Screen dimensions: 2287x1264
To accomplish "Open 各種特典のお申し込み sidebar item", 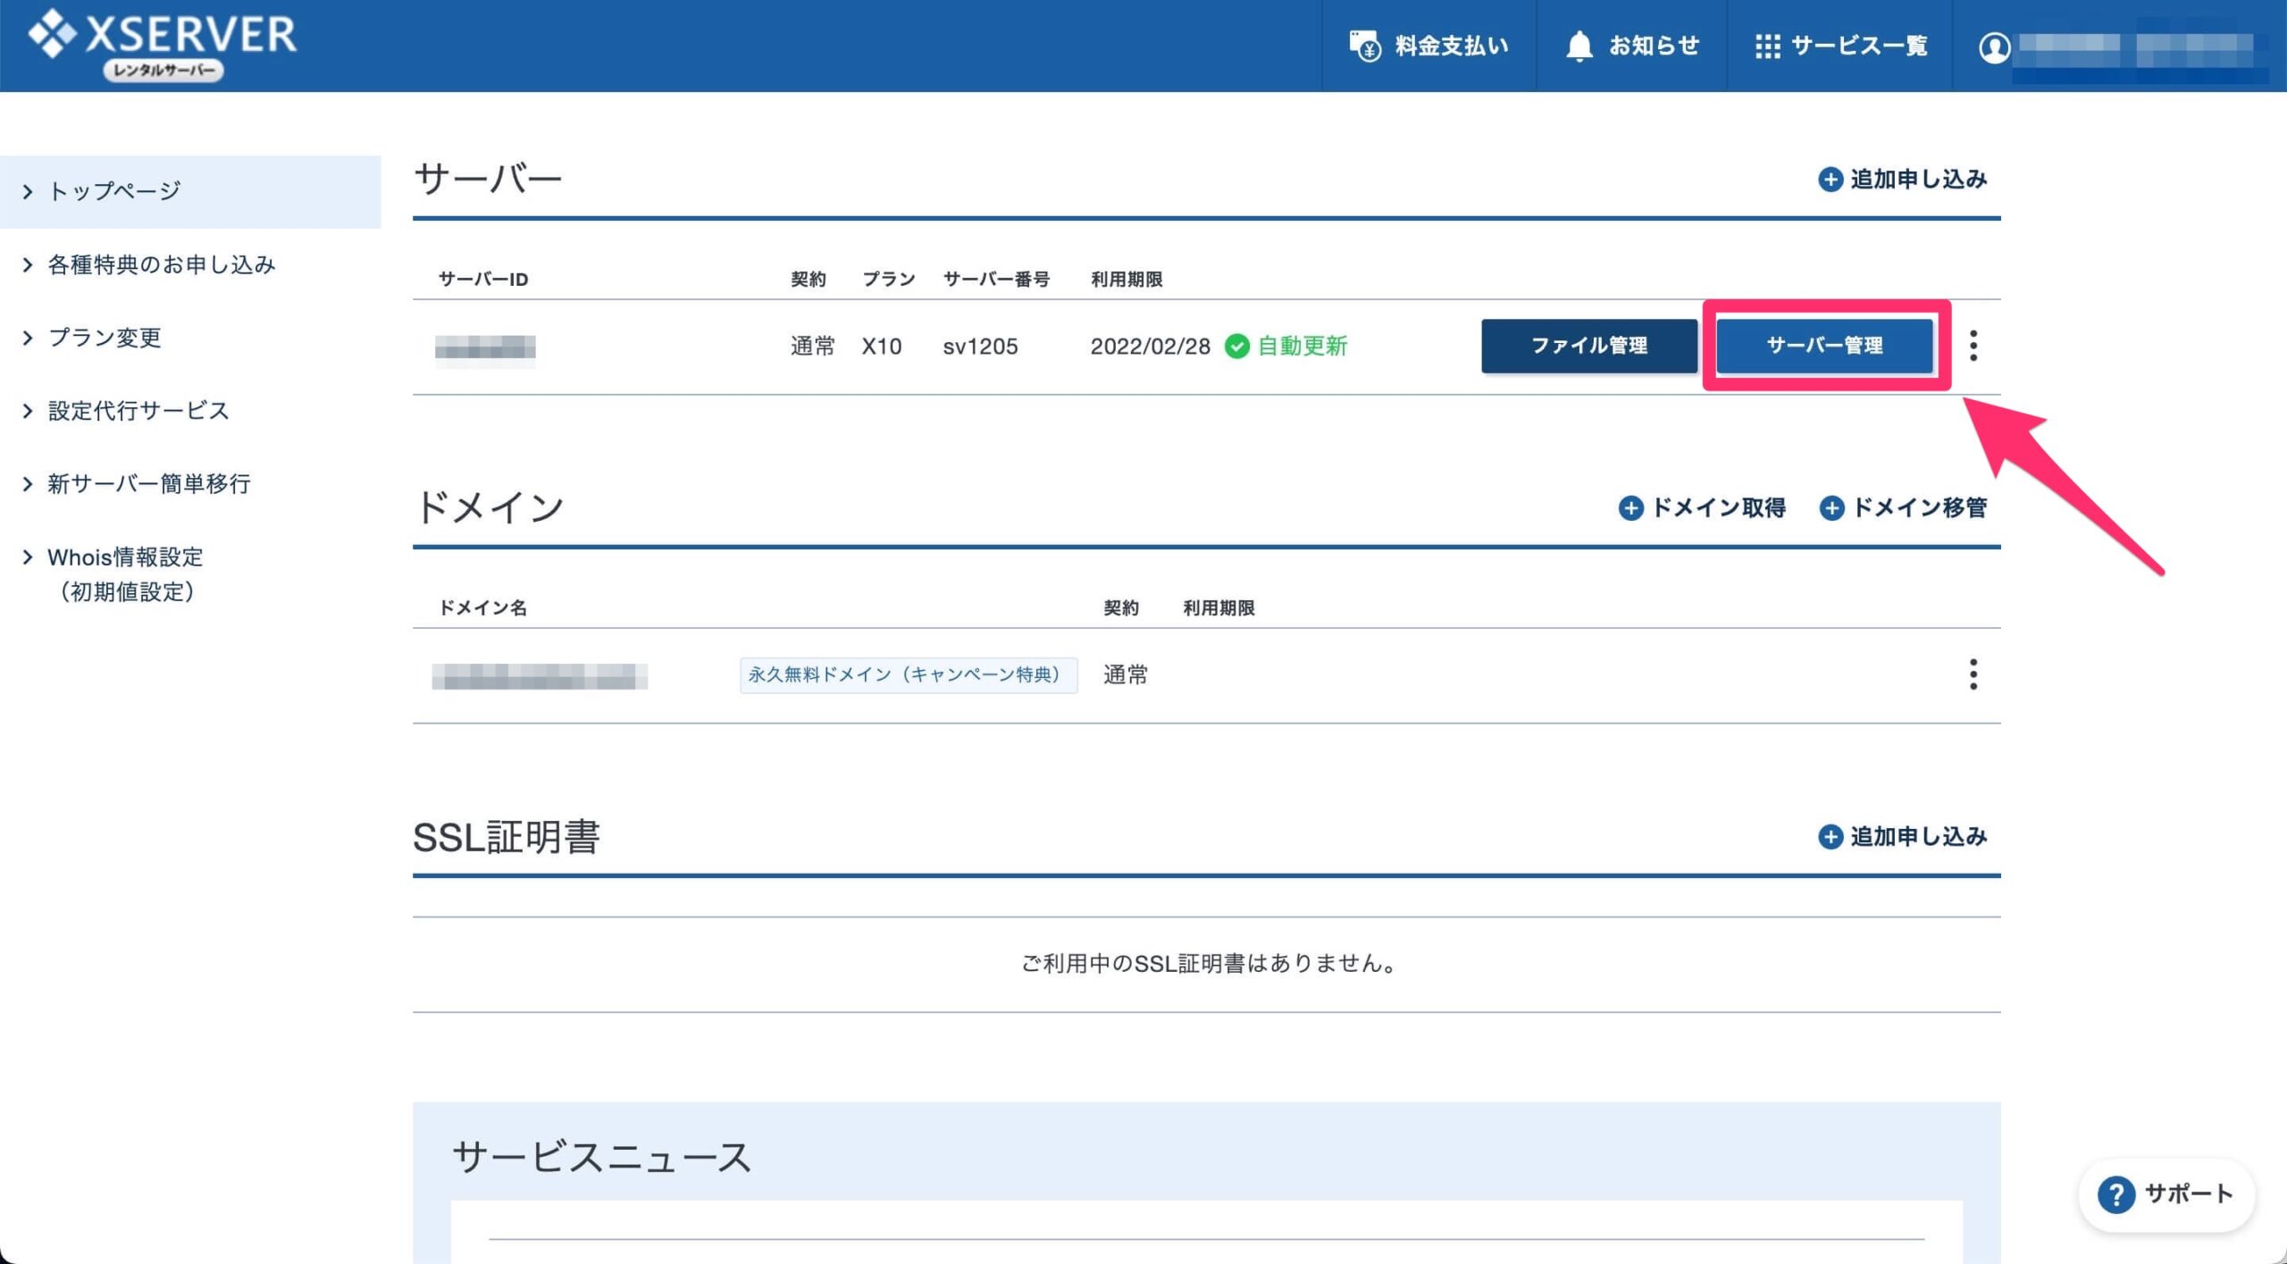I will [x=162, y=265].
